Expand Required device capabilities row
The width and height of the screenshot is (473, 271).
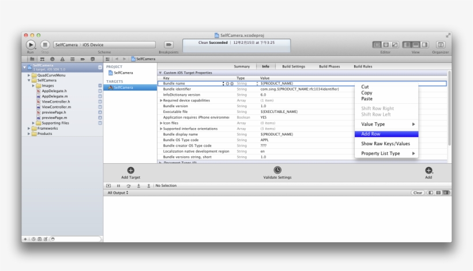tap(161, 101)
